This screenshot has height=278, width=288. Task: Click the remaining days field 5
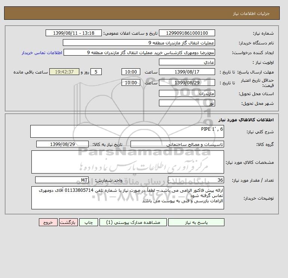tap(96, 72)
